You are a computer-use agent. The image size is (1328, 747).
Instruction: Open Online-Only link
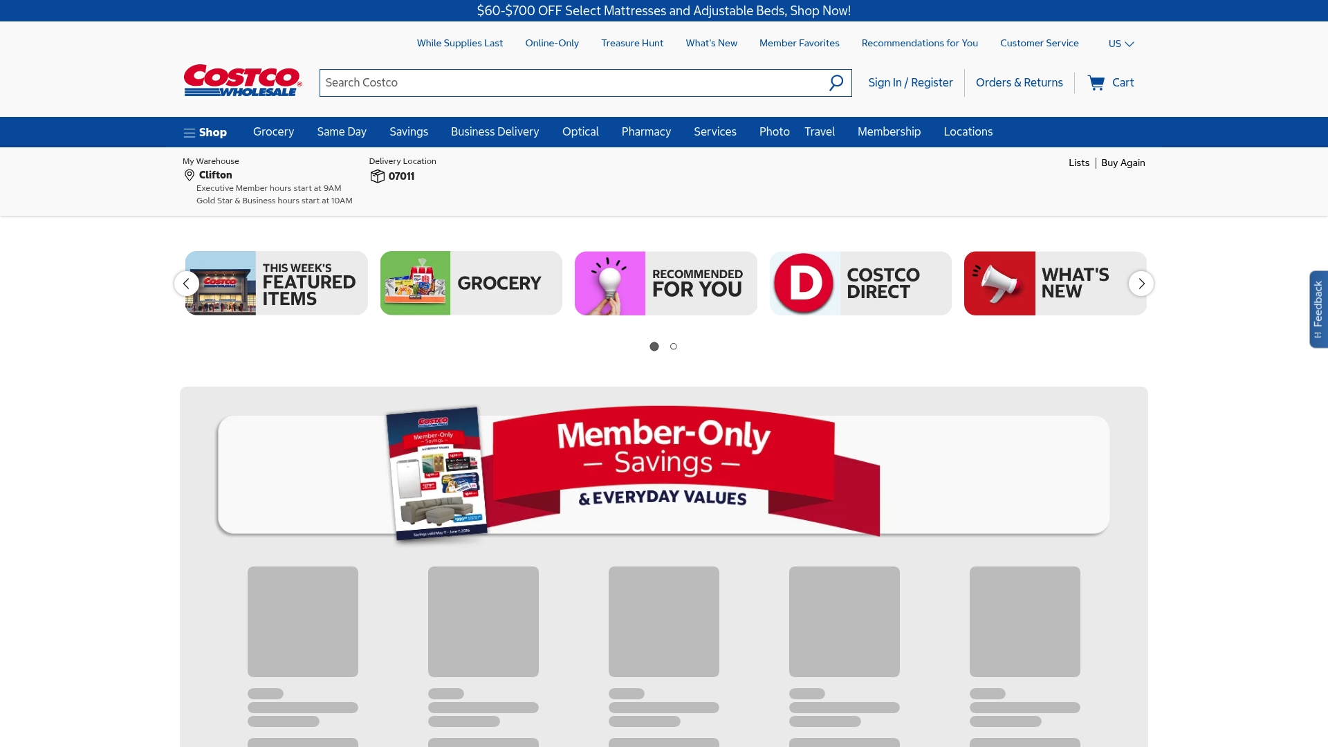[x=552, y=43]
